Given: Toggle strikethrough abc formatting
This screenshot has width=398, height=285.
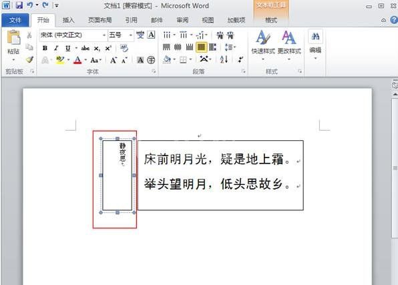Looking at the screenshot, I should (85, 48).
